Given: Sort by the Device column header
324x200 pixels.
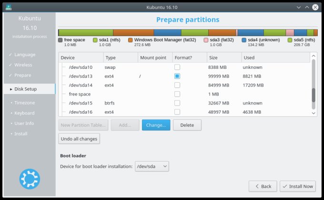Looking at the screenshot, I should point(81,57).
